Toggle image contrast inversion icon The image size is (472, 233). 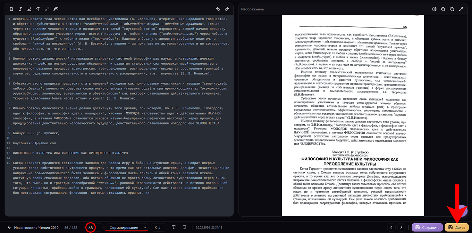[x=434, y=9]
